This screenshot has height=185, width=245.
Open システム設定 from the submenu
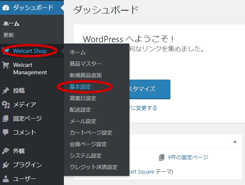[86, 155]
